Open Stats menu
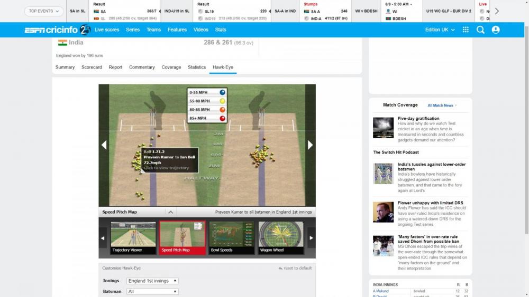529x297 pixels. click(x=220, y=30)
